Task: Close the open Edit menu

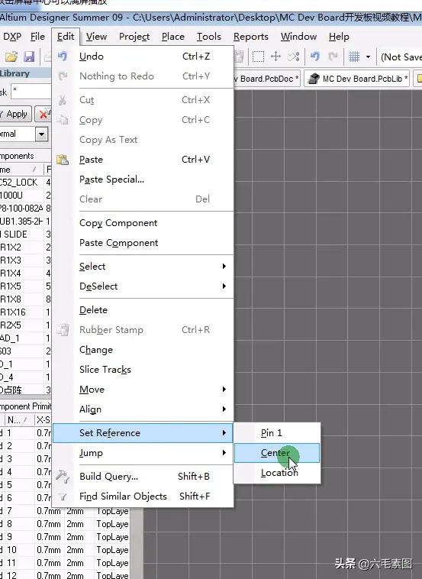Action: coord(66,37)
